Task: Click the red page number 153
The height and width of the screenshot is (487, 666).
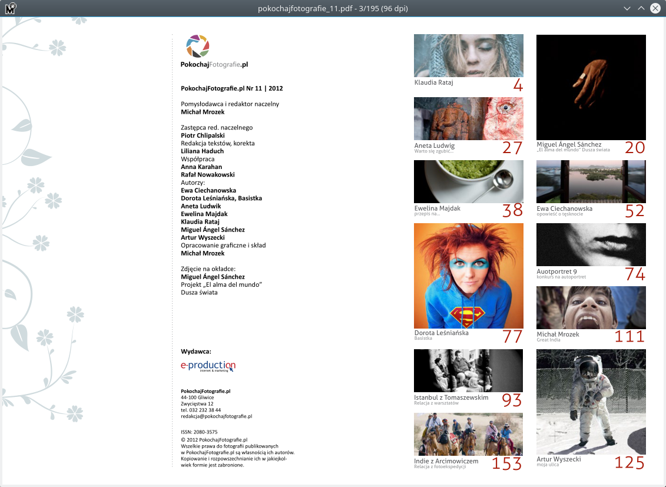Action: (x=507, y=463)
